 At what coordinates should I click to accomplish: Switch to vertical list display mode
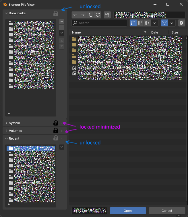pos(133,23)
